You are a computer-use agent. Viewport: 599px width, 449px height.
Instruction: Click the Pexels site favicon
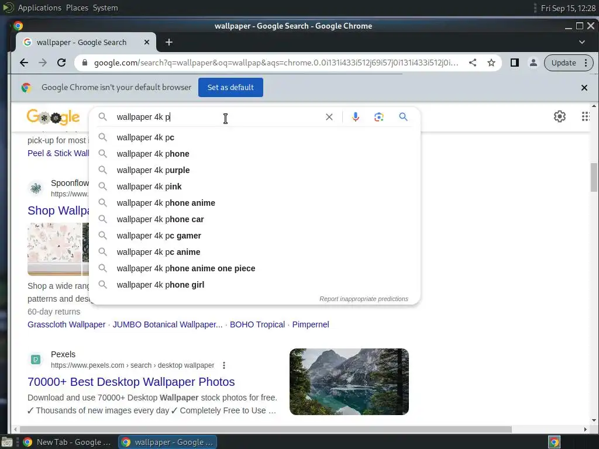(36, 360)
